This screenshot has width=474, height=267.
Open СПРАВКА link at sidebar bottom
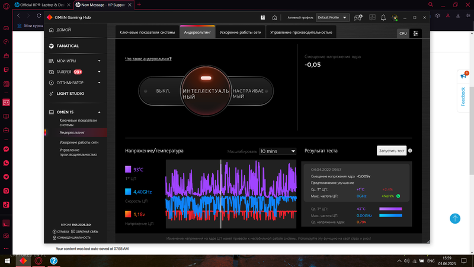(61, 231)
